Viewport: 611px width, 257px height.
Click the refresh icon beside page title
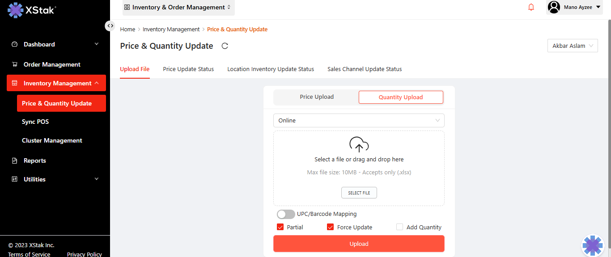click(x=225, y=46)
